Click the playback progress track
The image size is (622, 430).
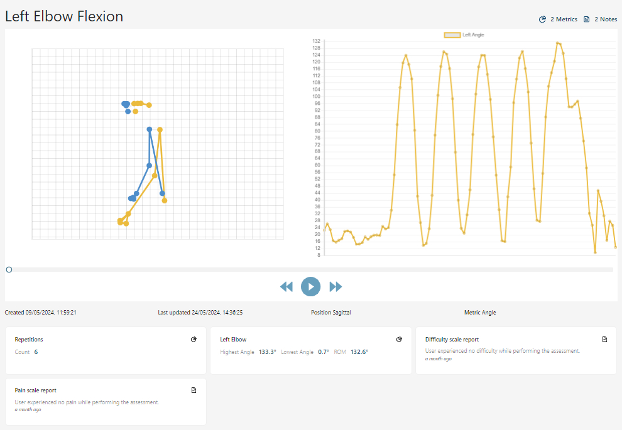[310, 269]
